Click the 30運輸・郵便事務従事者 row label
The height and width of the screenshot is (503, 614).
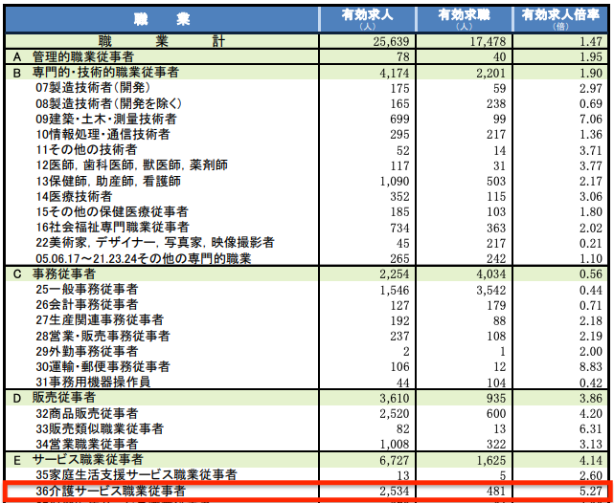(102, 366)
